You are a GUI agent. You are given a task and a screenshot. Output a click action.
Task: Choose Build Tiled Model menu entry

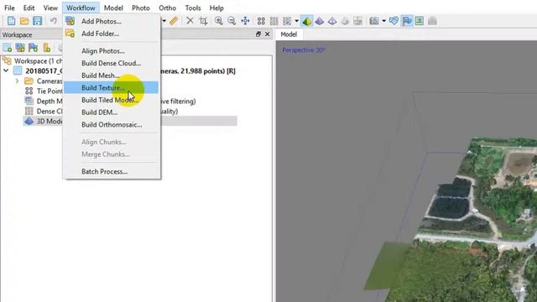click(112, 101)
